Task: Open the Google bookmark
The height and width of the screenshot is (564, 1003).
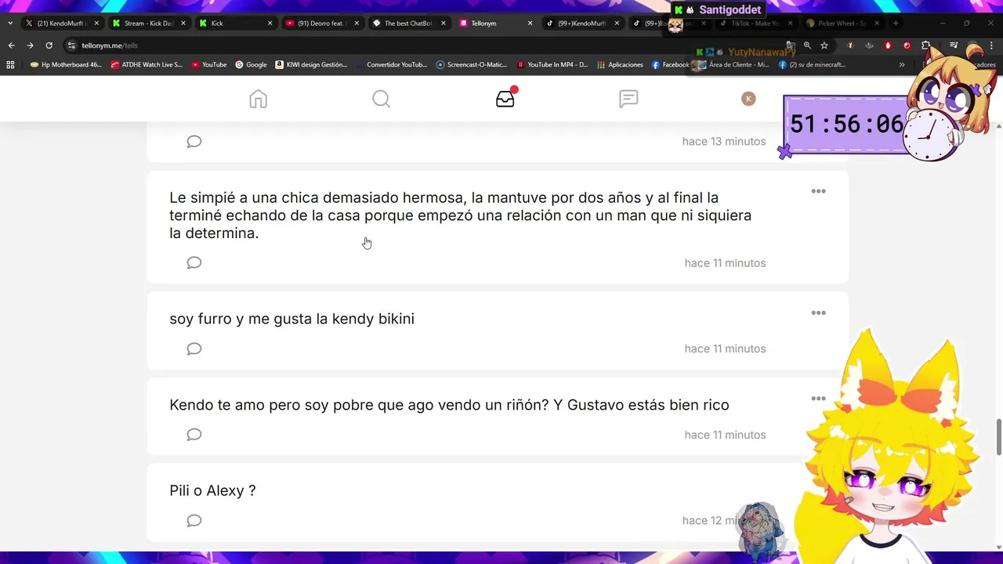Action: (251, 65)
